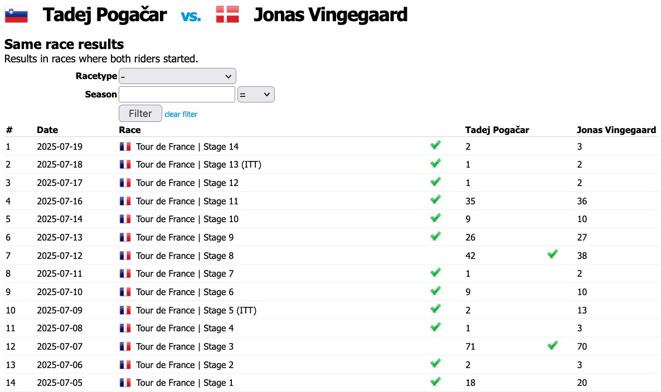The image size is (661, 392).
Task: Click the Tadej Pogačar column header
Action: [497, 130]
